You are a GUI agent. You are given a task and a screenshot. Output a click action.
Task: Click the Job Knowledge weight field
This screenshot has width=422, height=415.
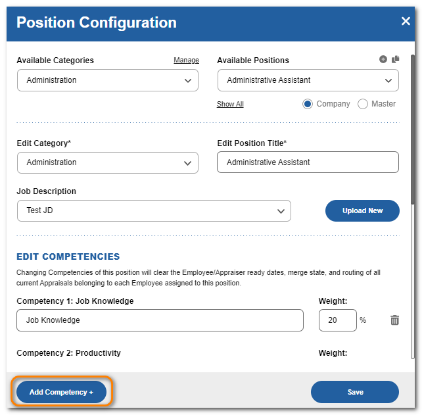pyautogui.click(x=337, y=320)
